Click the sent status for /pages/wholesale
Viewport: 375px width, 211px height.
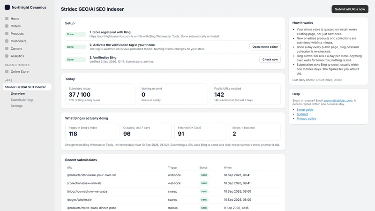(x=204, y=200)
